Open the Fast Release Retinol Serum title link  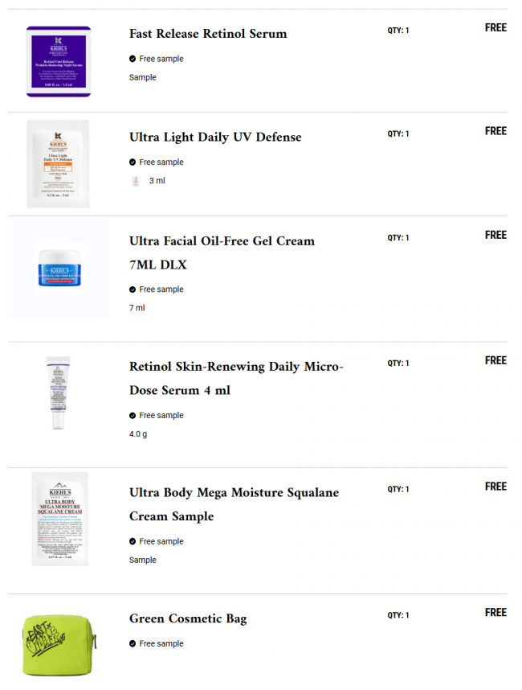pos(208,34)
